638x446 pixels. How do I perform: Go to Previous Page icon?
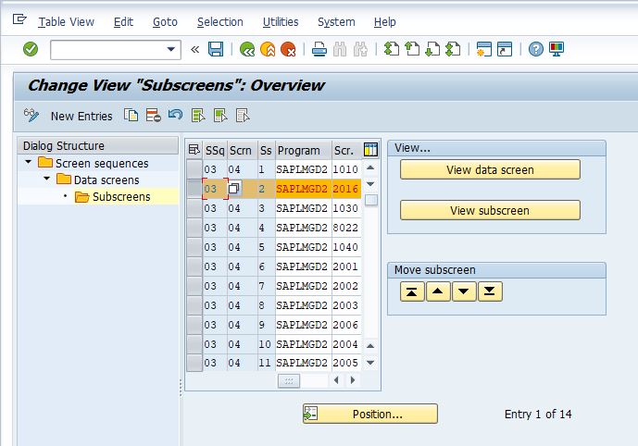[412, 49]
